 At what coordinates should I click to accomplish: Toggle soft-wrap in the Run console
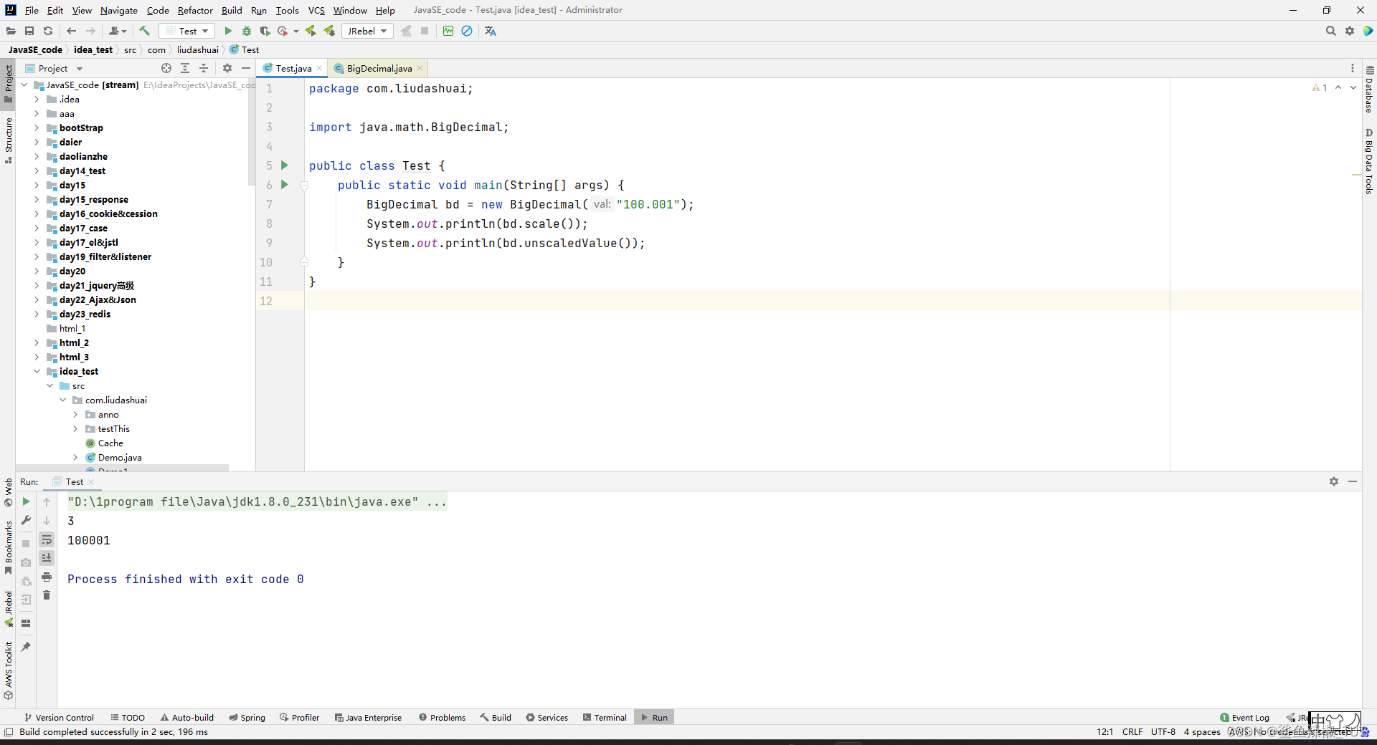coord(47,539)
